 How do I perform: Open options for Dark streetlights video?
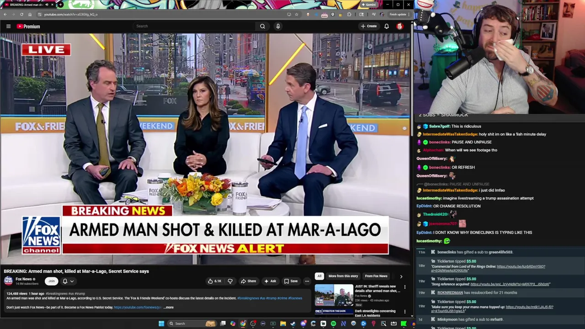point(404,312)
